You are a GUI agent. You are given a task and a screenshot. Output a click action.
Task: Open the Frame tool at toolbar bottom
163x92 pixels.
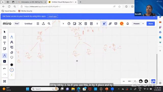5,81
